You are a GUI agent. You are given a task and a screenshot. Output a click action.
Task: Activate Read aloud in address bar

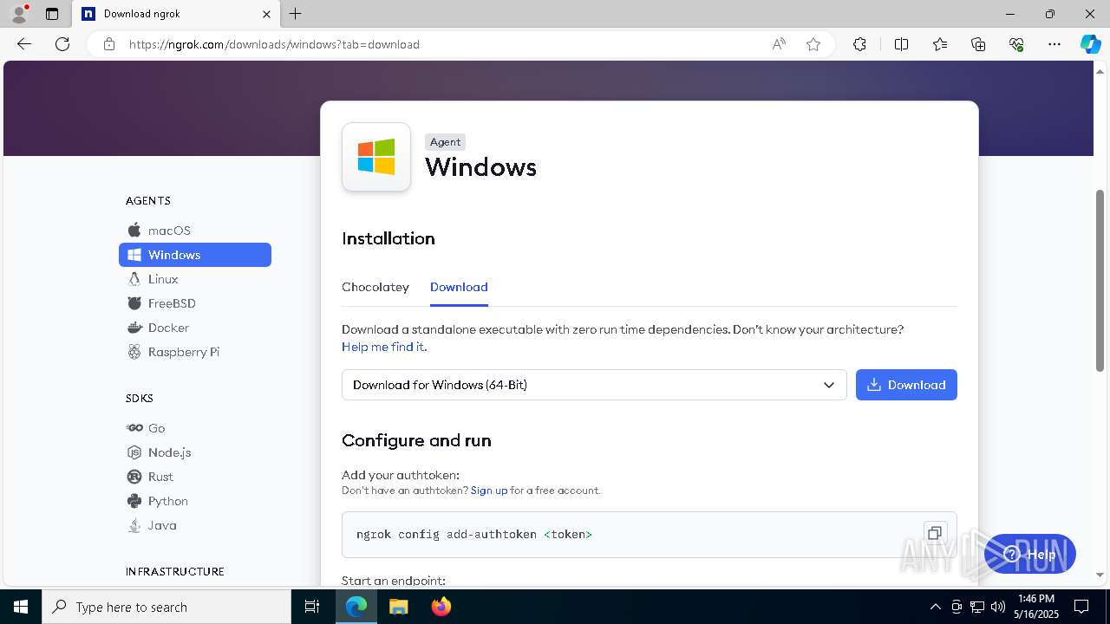pyautogui.click(x=779, y=44)
